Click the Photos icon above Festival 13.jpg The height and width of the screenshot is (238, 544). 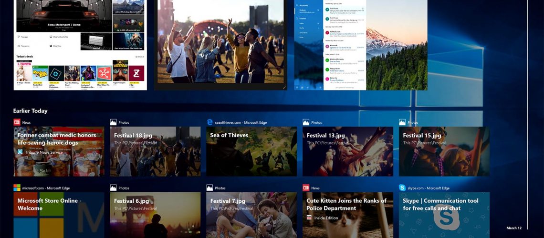[x=306, y=122]
